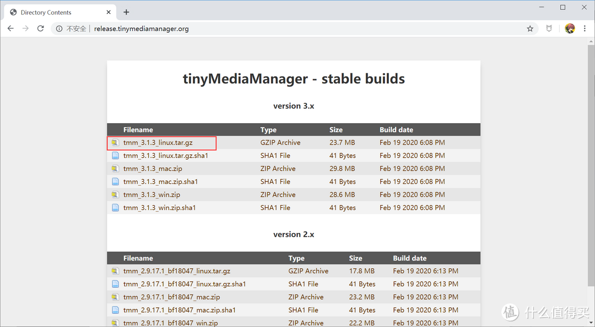Open tmm_3.1.3_win.zip.sha1 link
This screenshot has height=327, width=595.
[x=159, y=208]
